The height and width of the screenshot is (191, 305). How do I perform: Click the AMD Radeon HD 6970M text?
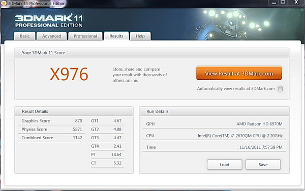pos(259,124)
